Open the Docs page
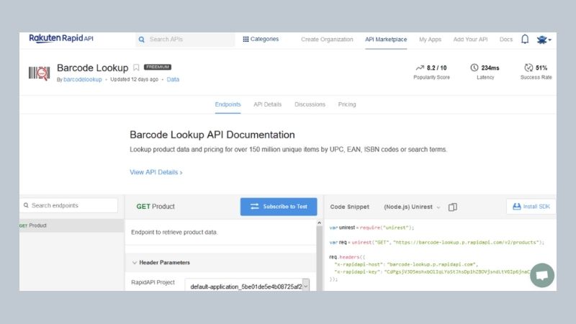Screen dimensions: 576x324 point(506,40)
